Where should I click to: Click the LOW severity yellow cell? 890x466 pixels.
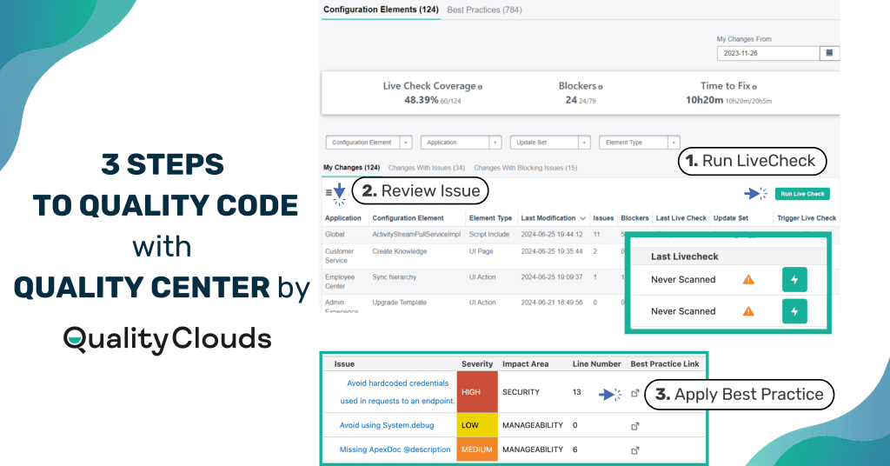[477, 424]
